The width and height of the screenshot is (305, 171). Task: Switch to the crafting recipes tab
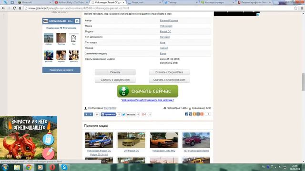click(x=254, y=2)
